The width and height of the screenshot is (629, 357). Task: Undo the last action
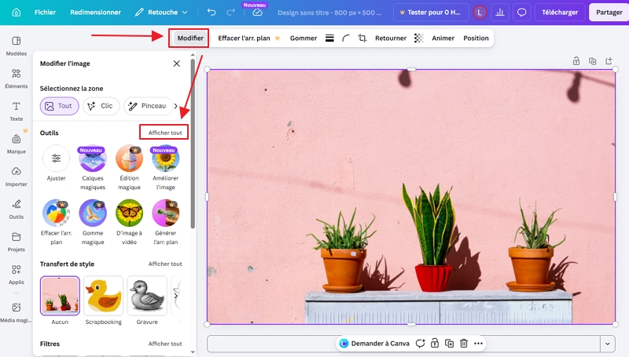tap(212, 13)
